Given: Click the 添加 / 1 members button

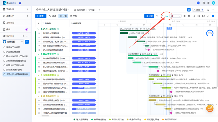Looking at the screenshot, I should click(198, 10).
